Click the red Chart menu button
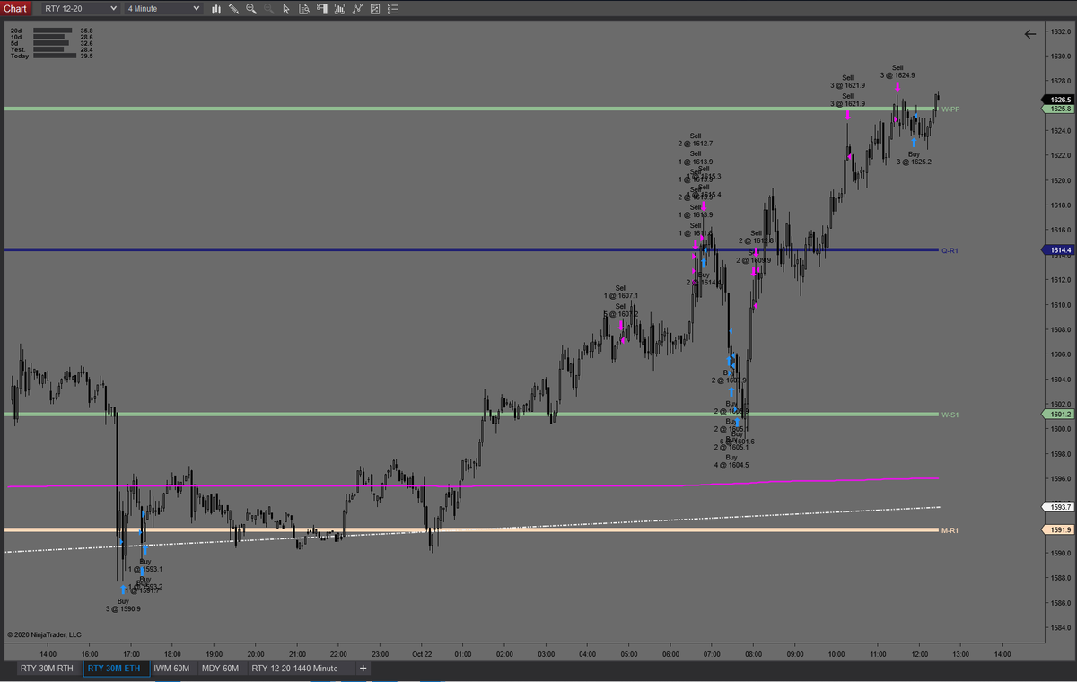Image resolution: width=1077 pixels, height=682 pixels. point(17,8)
